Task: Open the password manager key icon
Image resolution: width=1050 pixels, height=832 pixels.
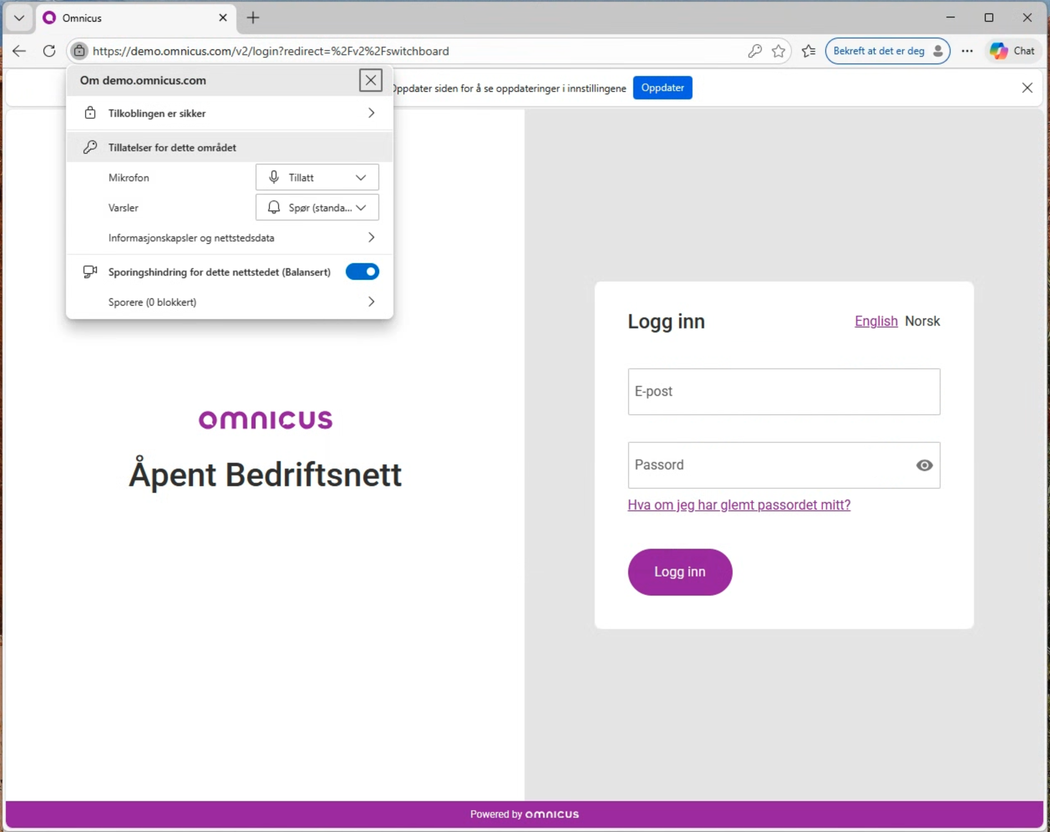Action: coord(754,51)
